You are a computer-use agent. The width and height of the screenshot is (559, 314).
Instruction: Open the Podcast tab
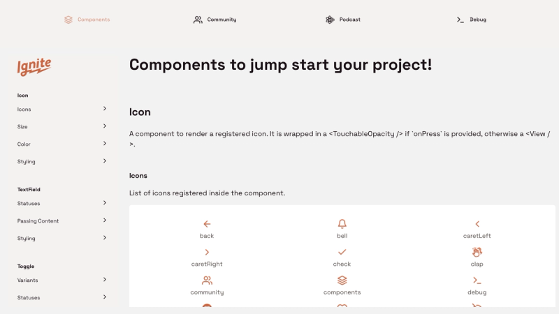pyautogui.click(x=343, y=20)
